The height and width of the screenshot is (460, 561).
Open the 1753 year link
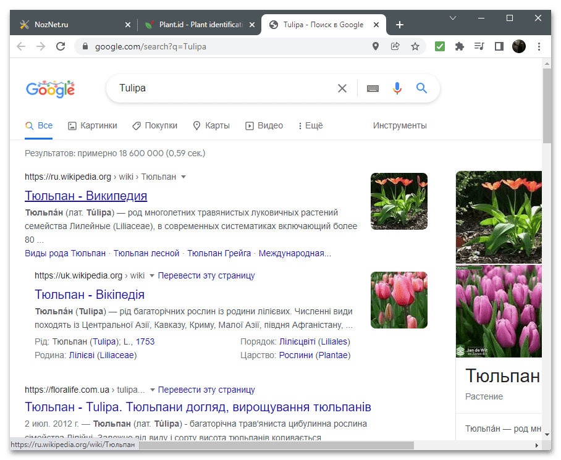[145, 341]
